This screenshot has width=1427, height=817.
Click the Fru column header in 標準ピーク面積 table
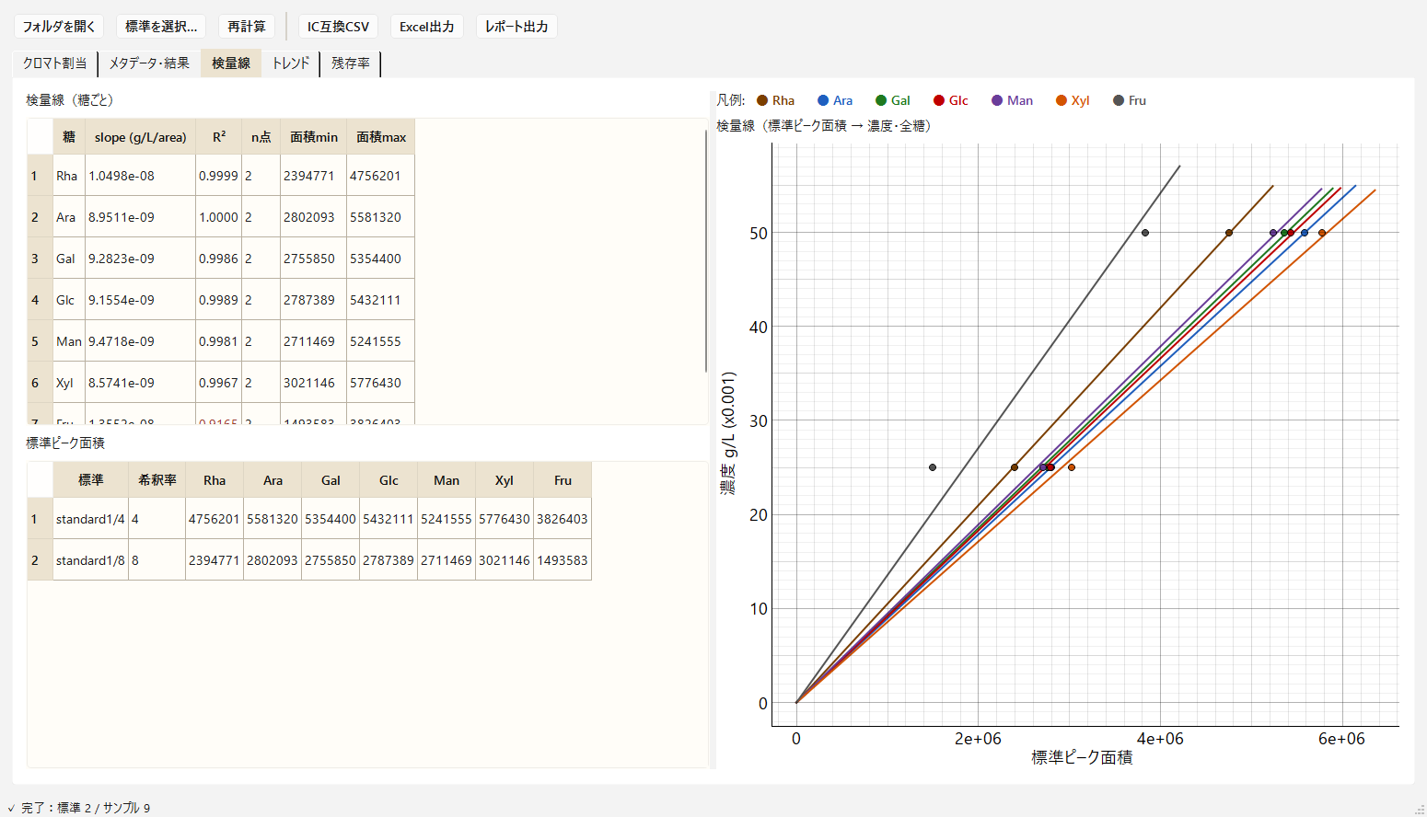pos(563,480)
